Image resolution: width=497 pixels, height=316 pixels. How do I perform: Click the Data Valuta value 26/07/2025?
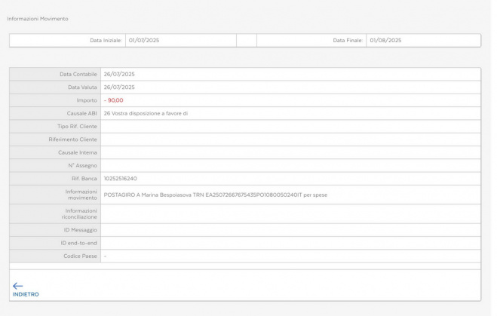click(119, 87)
